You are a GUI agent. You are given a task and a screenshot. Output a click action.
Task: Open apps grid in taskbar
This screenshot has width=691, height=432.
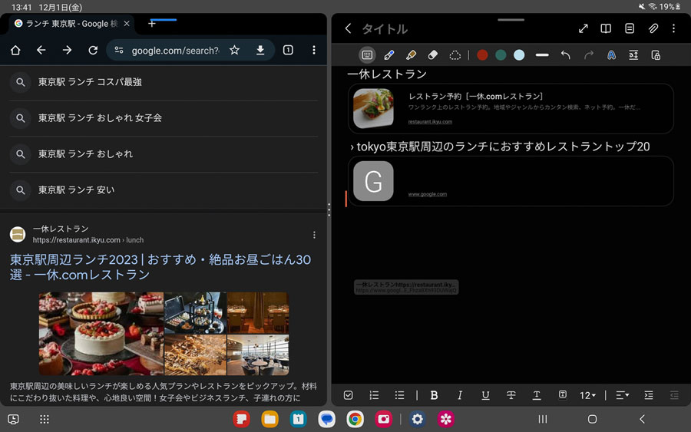pyautogui.click(x=45, y=419)
